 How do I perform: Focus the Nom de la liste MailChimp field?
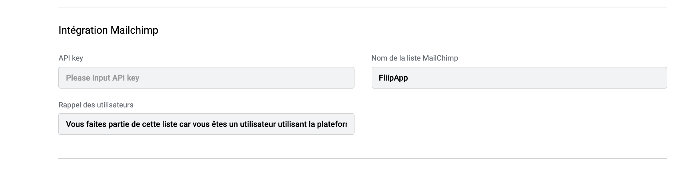(519, 78)
